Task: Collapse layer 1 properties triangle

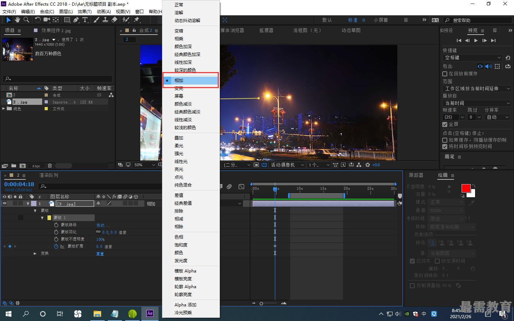Action: 28,204
